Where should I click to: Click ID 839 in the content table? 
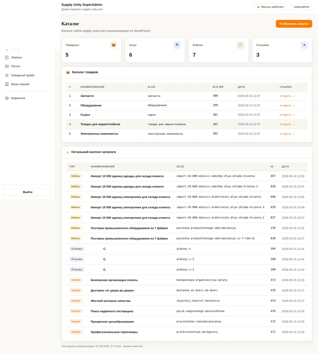273,207
